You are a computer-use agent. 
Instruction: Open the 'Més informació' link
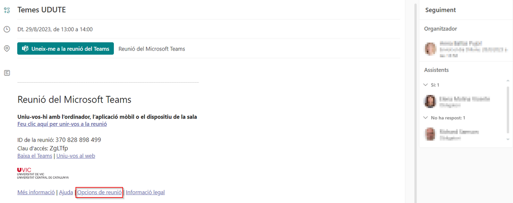coord(36,193)
